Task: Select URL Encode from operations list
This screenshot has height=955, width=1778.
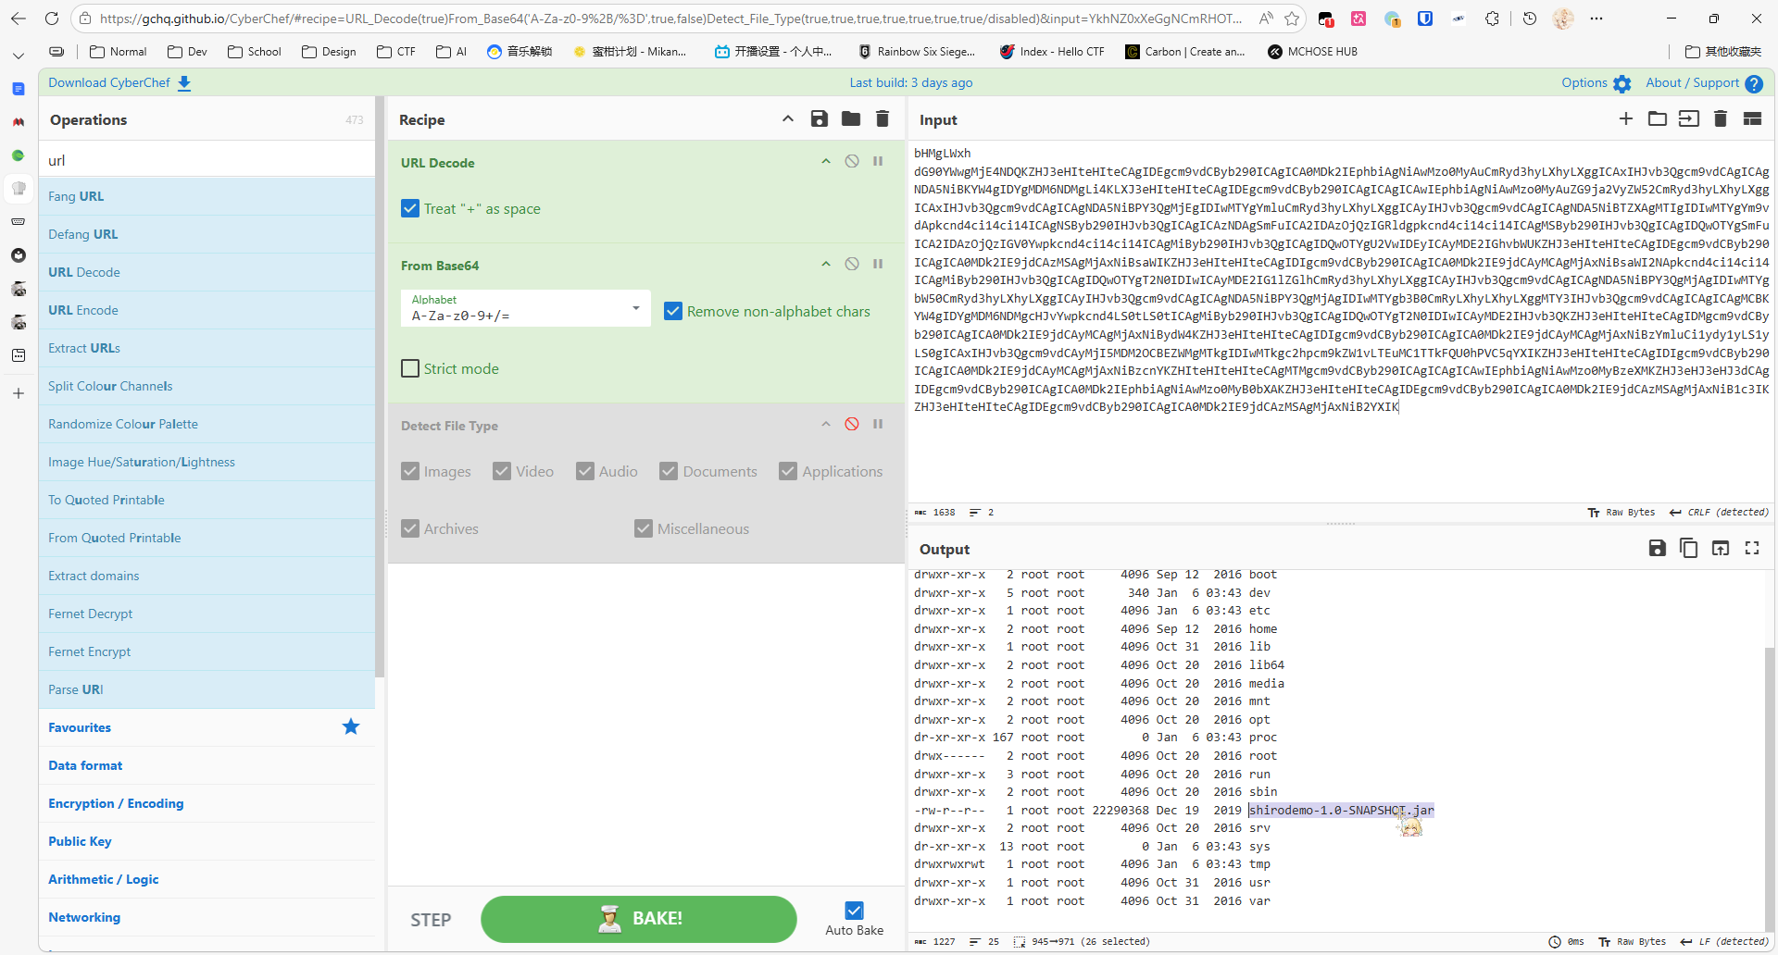Action: point(83,310)
